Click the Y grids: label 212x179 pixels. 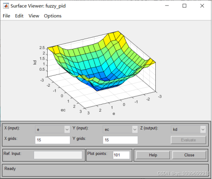coord(79,138)
